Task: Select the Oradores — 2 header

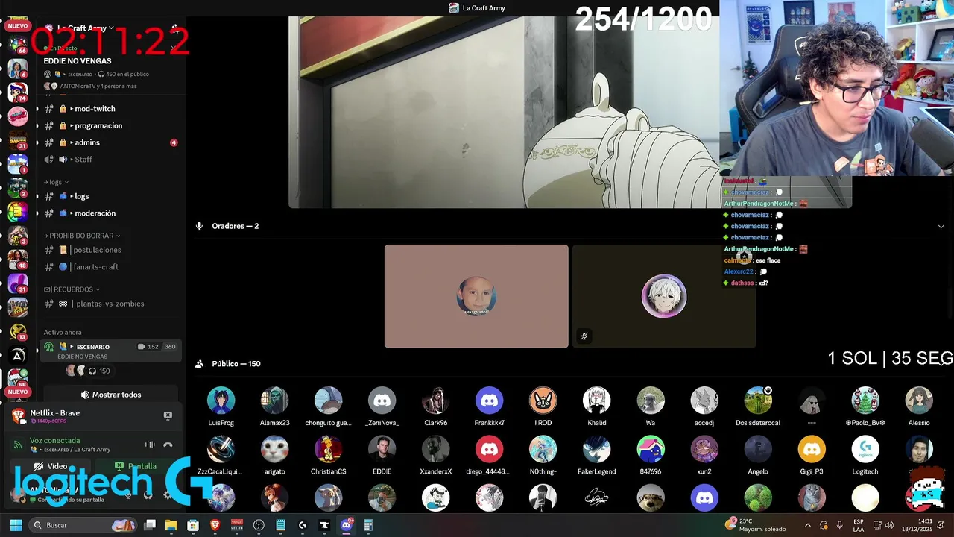Action: click(x=235, y=226)
